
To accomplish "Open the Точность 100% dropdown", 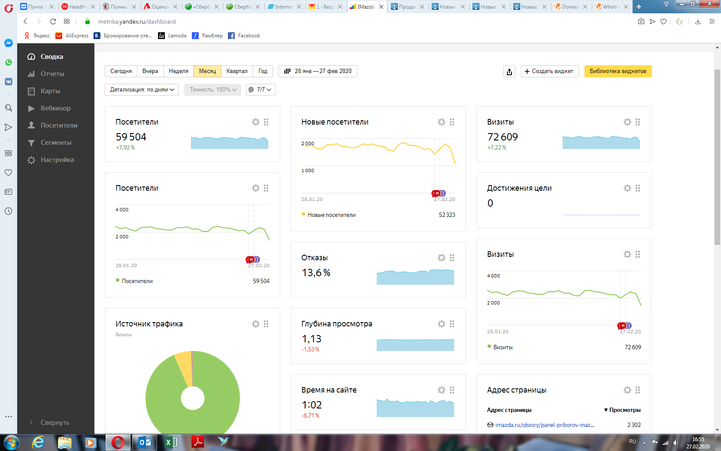I will tap(213, 90).
